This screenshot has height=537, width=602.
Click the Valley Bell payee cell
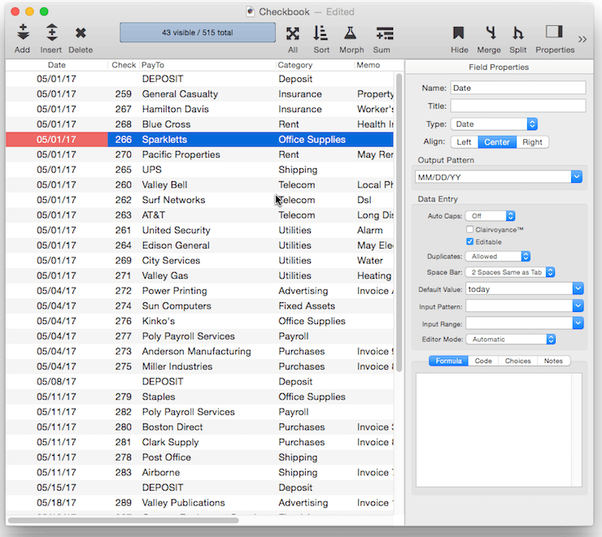coord(164,184)
